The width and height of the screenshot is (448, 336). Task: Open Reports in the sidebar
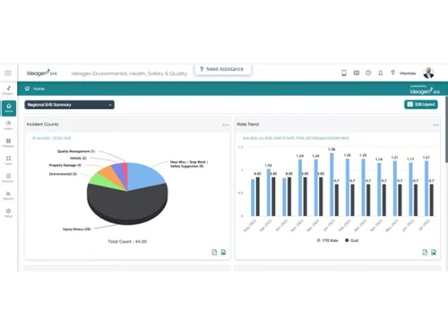click(8, 195)
